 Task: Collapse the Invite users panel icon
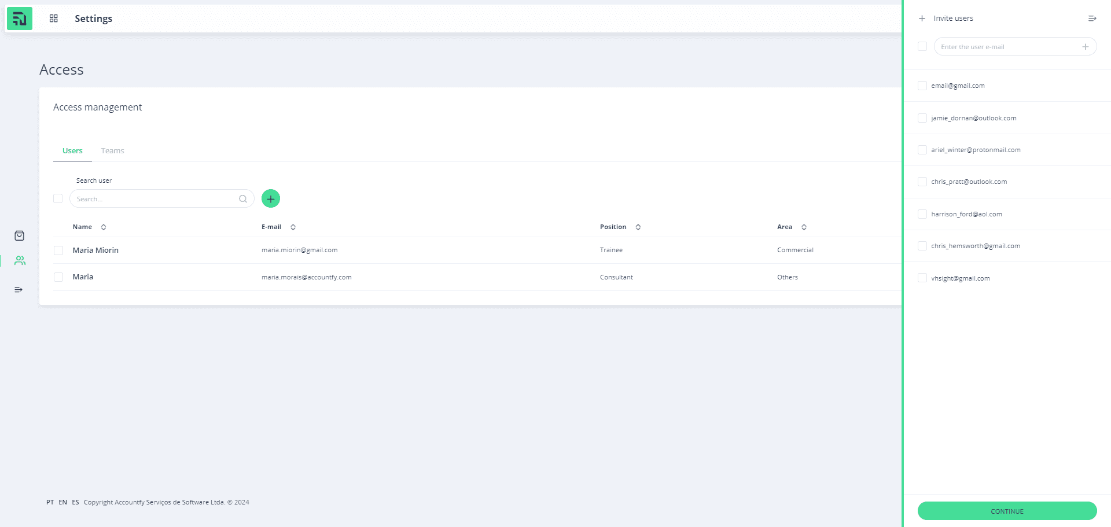(1092, 19)
